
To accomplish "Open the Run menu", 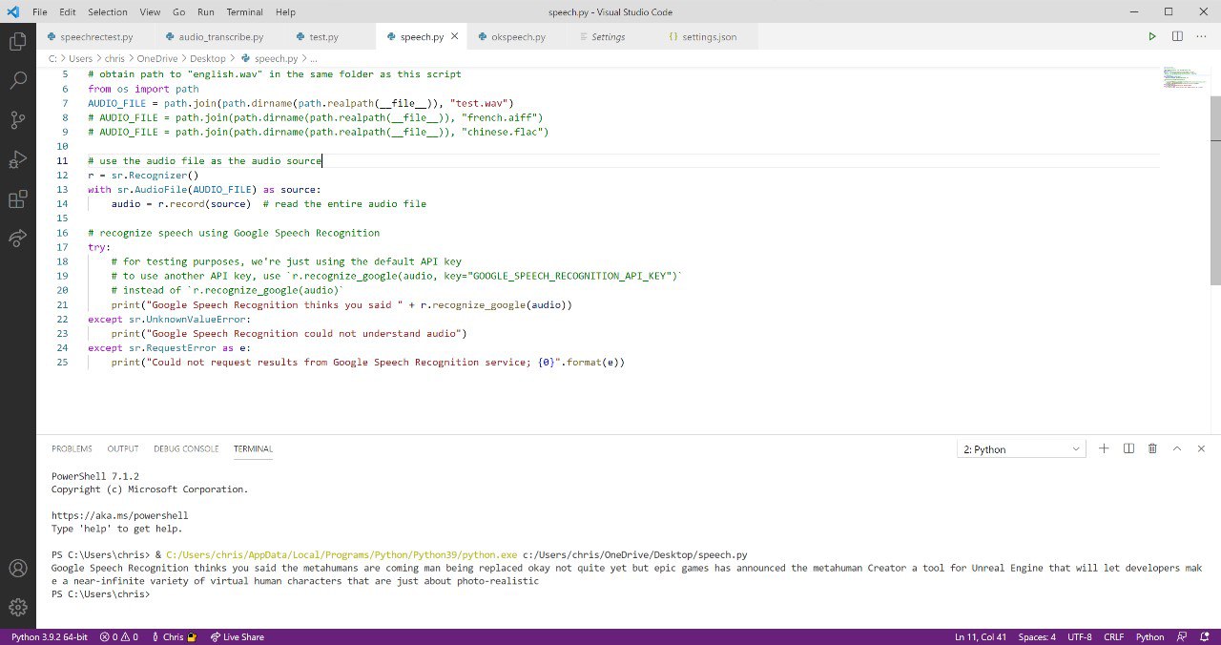I will point(206,12).
